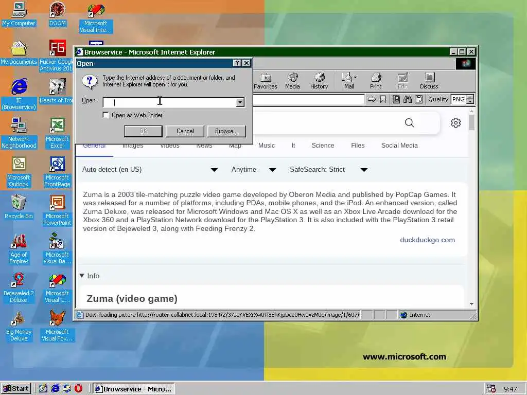The width and height of the screenshot is (527, 395).
Task: Open the Anytime time range dropdown
Action: point(254,170)
